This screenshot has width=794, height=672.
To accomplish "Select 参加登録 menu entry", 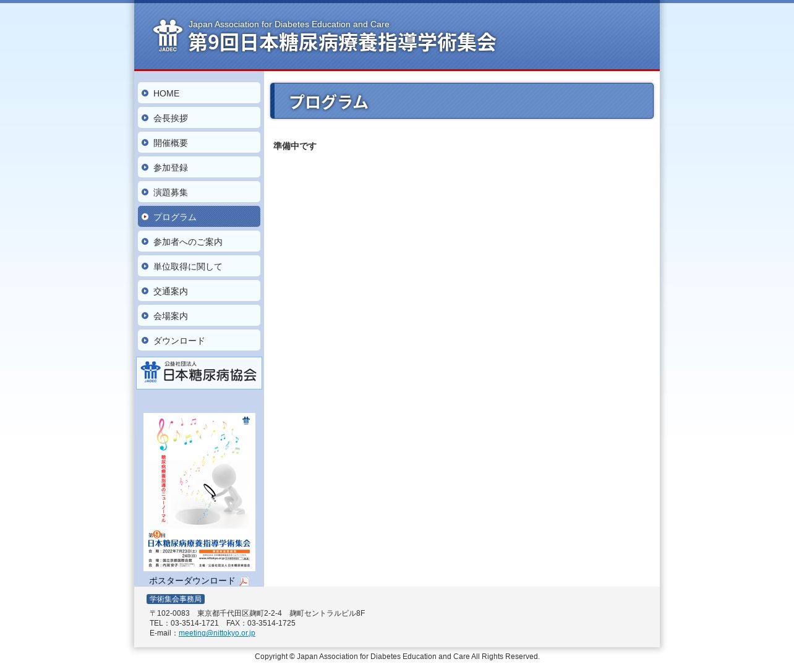I will tap(199, 167).
